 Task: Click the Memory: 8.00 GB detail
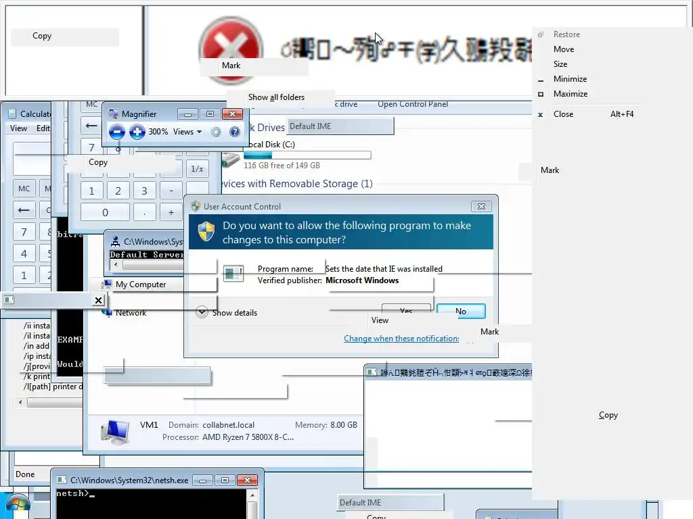(x=326, y=424)
